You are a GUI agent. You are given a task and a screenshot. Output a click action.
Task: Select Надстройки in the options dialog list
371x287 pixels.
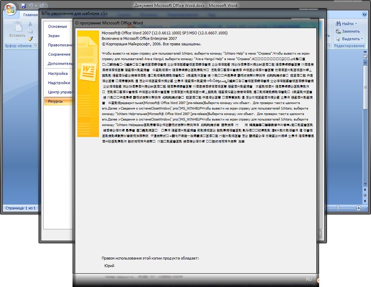click(x=59, y=83)
